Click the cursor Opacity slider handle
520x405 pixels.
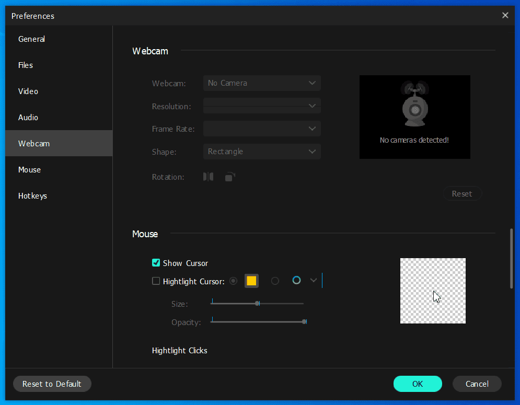click(x=305, y=321)
